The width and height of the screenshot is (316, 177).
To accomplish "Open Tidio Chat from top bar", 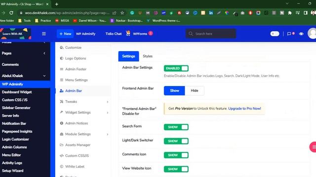I will click(x=114, y=34).
